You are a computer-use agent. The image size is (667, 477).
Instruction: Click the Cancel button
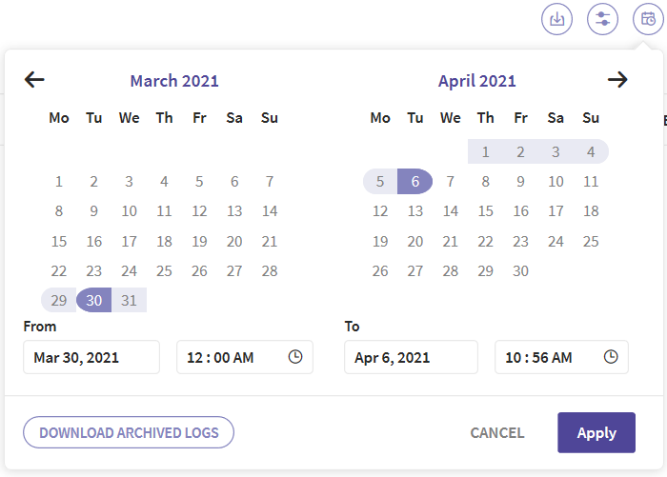pyautogui.click(x=497, y=433)
